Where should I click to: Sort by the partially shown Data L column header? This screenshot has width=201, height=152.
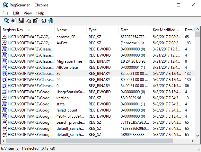click(189, 30)
